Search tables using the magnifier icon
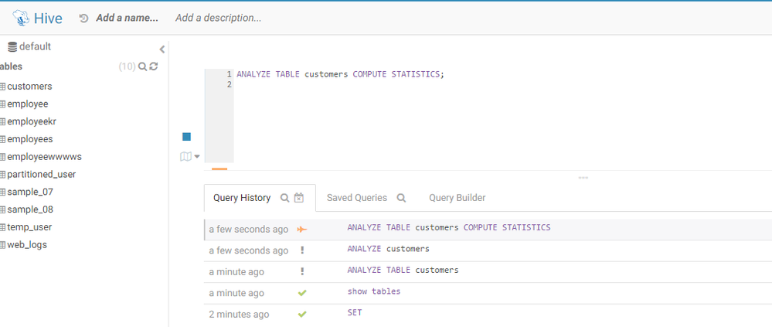Image resolution: width=772 pixels, height=327 pixels. (142, 66)
